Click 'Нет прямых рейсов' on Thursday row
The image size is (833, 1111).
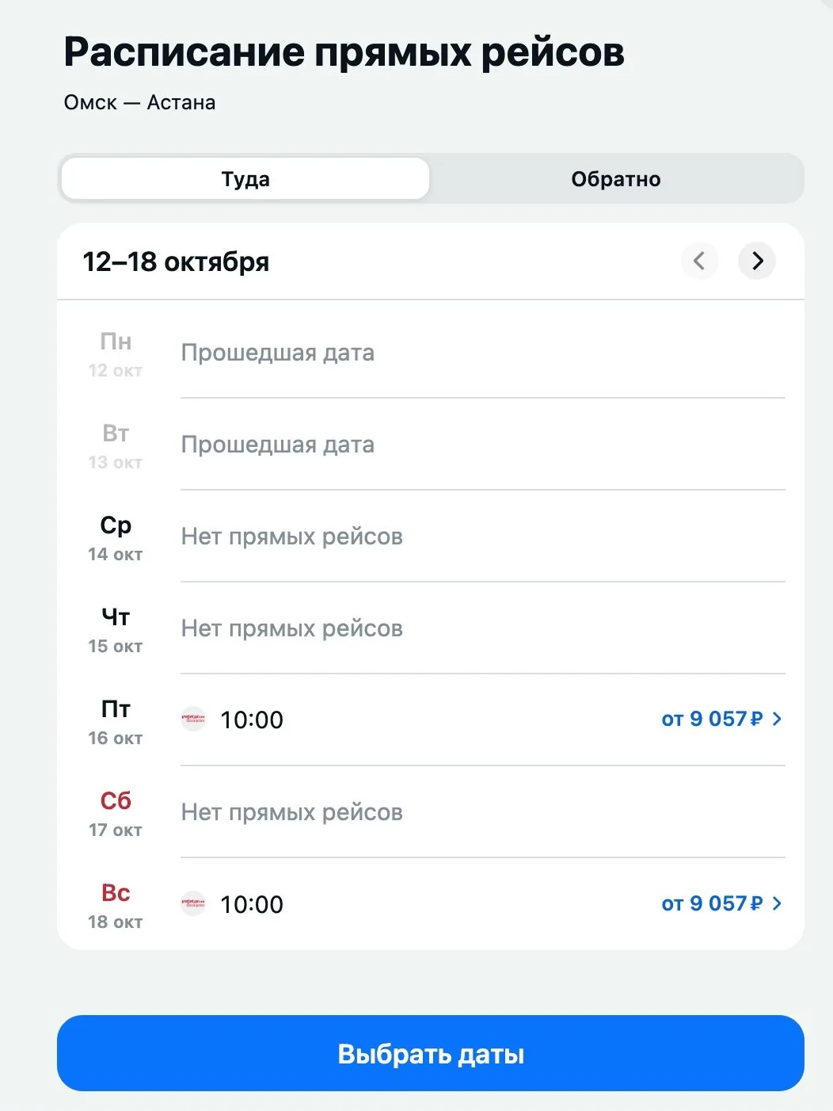(292, 628)
